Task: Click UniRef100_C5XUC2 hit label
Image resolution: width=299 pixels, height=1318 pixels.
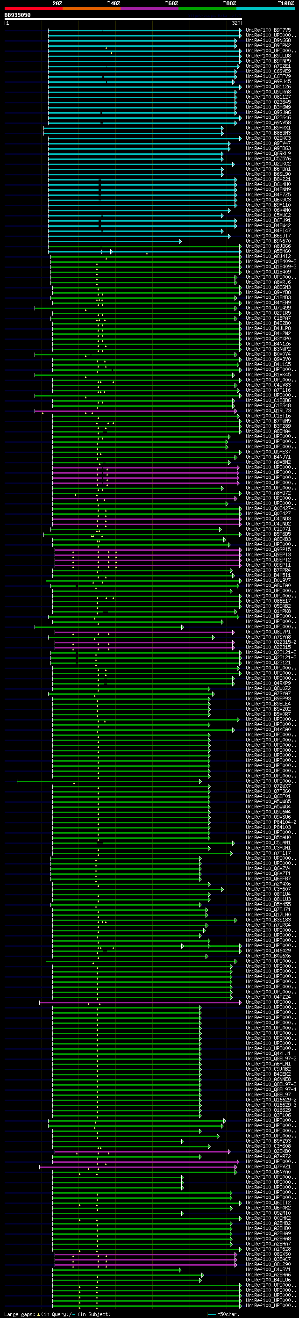Action: 268,216
